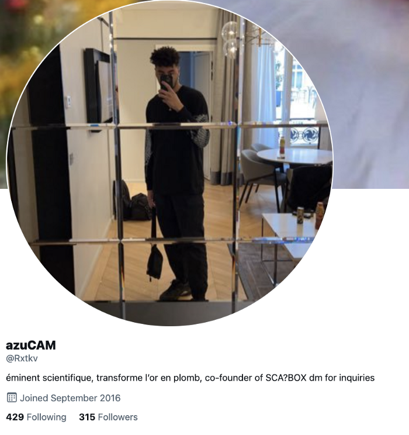This screenshot has height=435, width=409.
Task: Click 'co-founder of' text in bio
Action: pos(234,378)
